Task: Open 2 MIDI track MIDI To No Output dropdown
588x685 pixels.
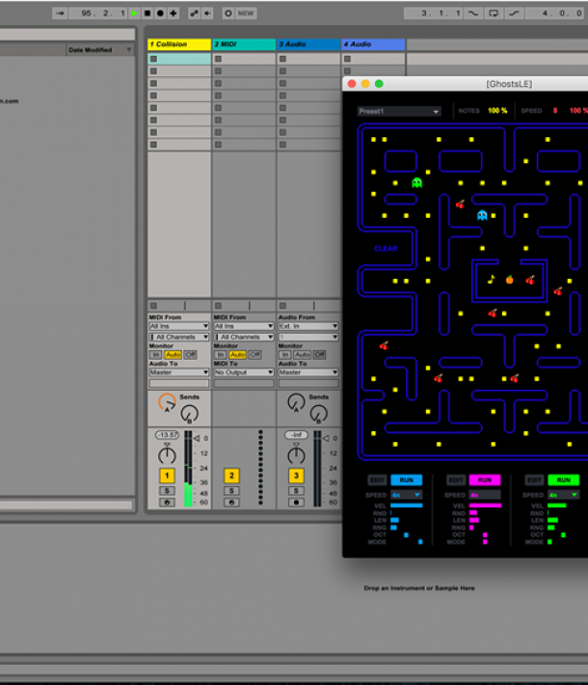Action: point(244,372)
